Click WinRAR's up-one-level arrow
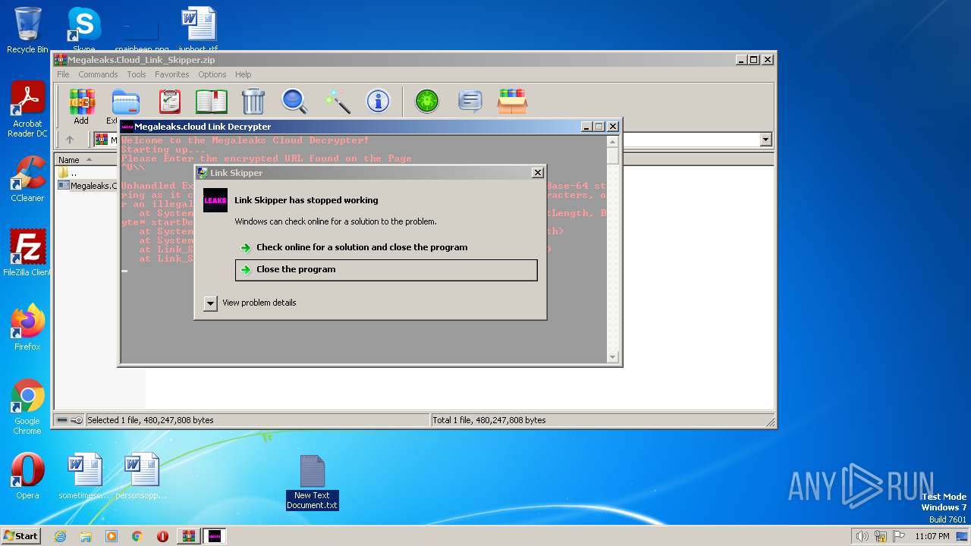This screenshot has height=546, width=971. pos(70,140)
